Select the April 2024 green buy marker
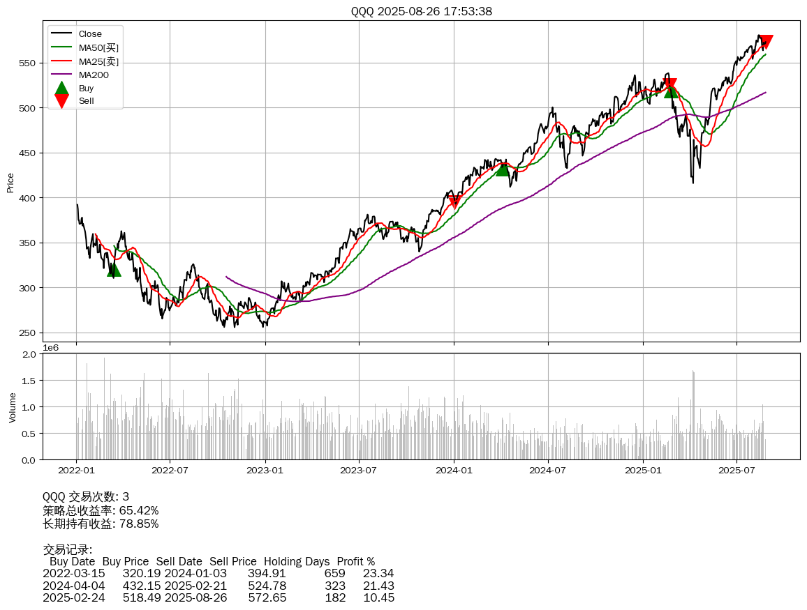 (x=503, y=169)
